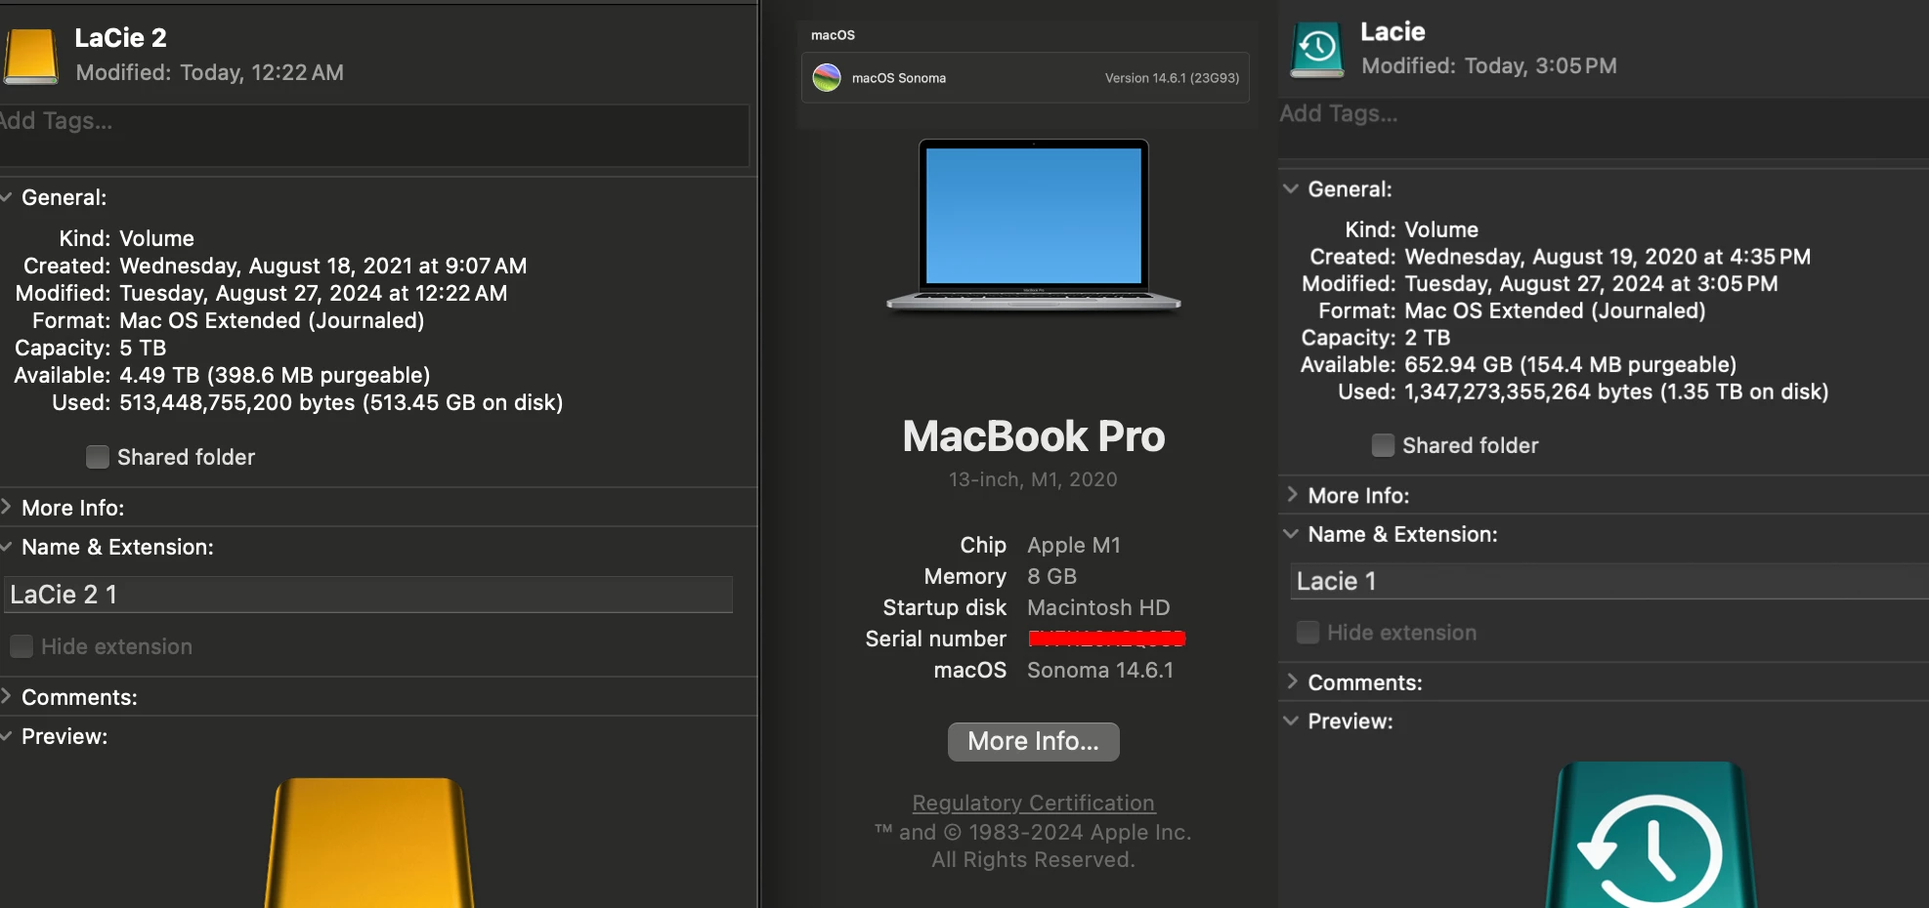Click the 5 TB capacity value
The width and height of the screenshot is (1929, 908).
(x=143, y=348)
